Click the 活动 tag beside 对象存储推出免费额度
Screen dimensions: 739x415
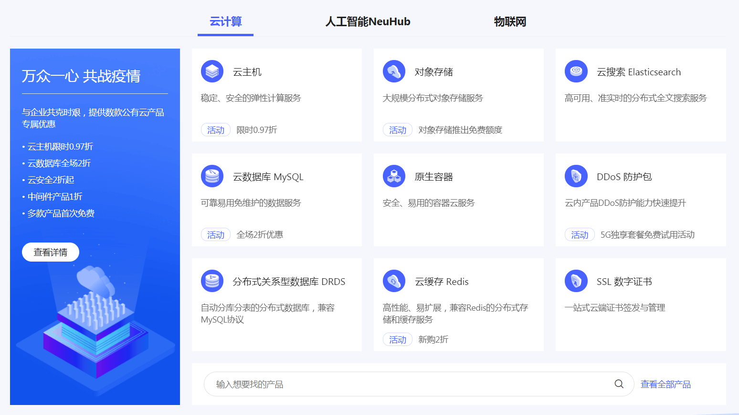click(398, 130)
